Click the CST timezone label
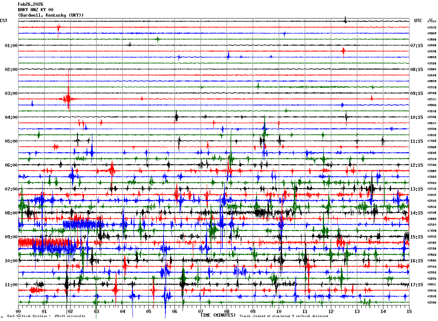This screenshot has width=438, height=321. [4, 21]
